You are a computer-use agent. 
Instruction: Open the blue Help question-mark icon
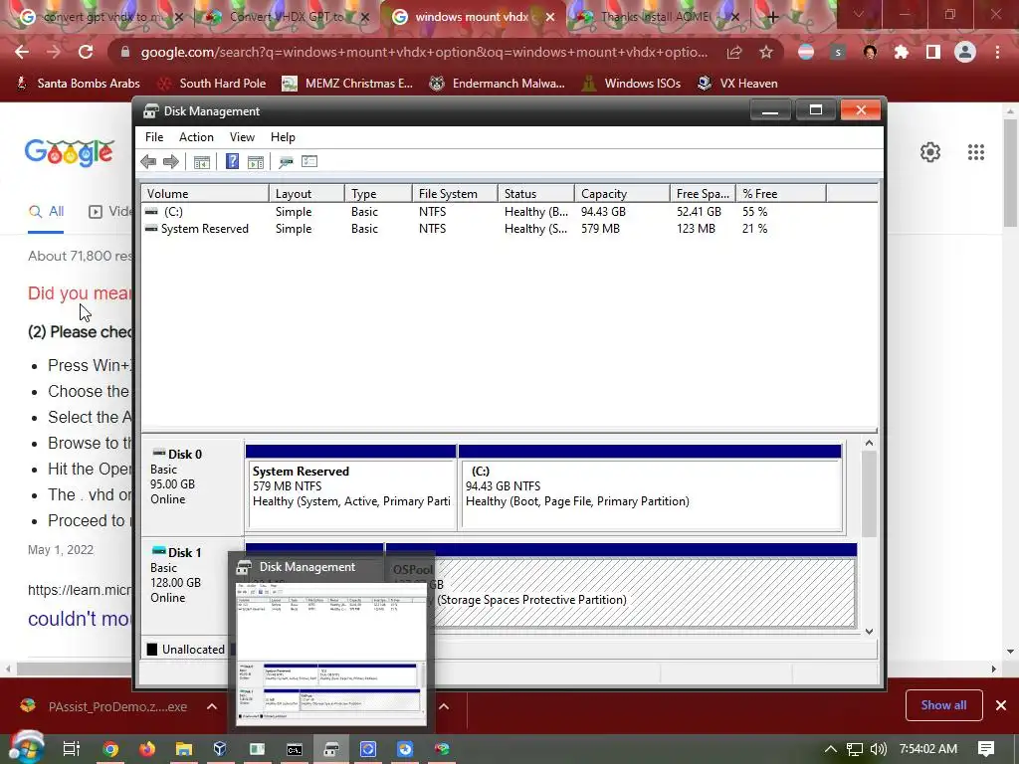click(x=232, y=162)
